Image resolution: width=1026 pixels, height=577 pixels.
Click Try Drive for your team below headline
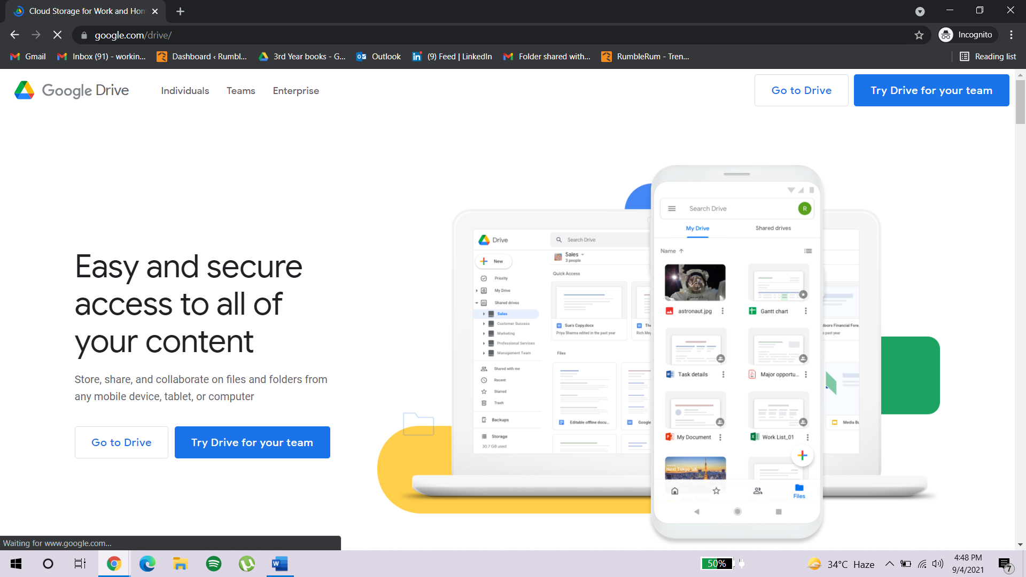(252, 442)
